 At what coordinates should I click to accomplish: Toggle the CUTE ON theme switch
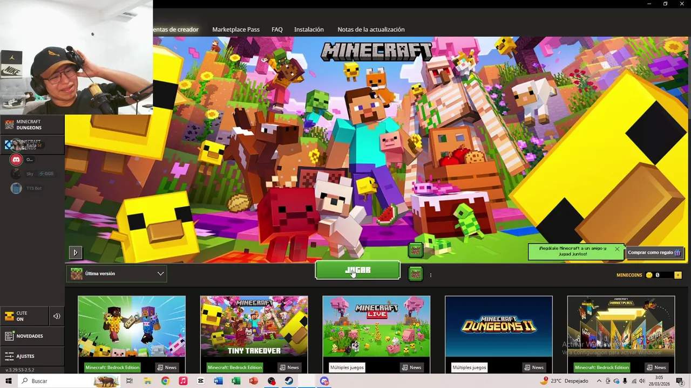[24, 316]
